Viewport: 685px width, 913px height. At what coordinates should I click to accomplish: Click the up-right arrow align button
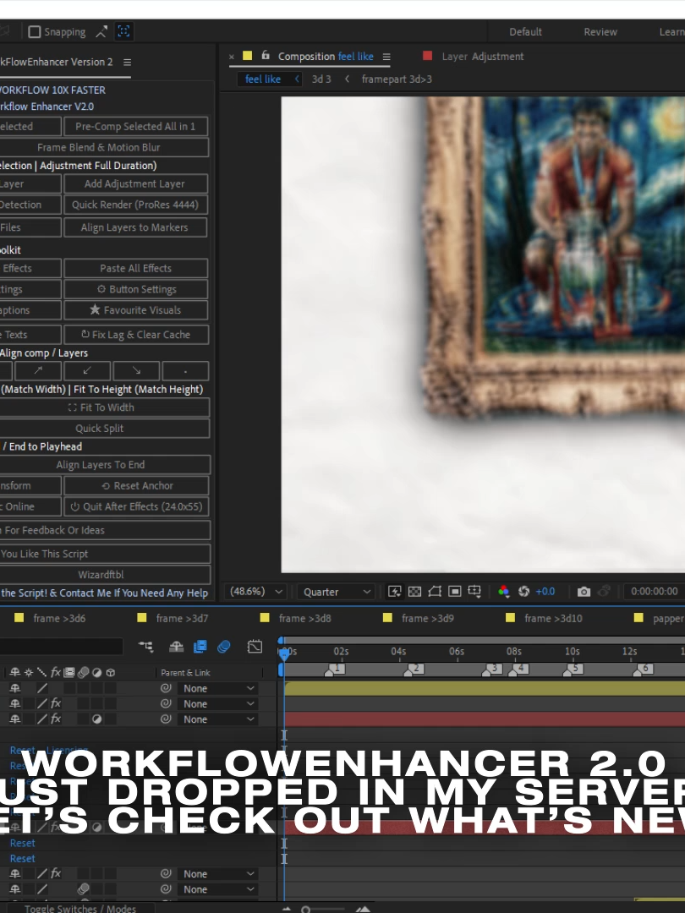(x=38, y=370)
